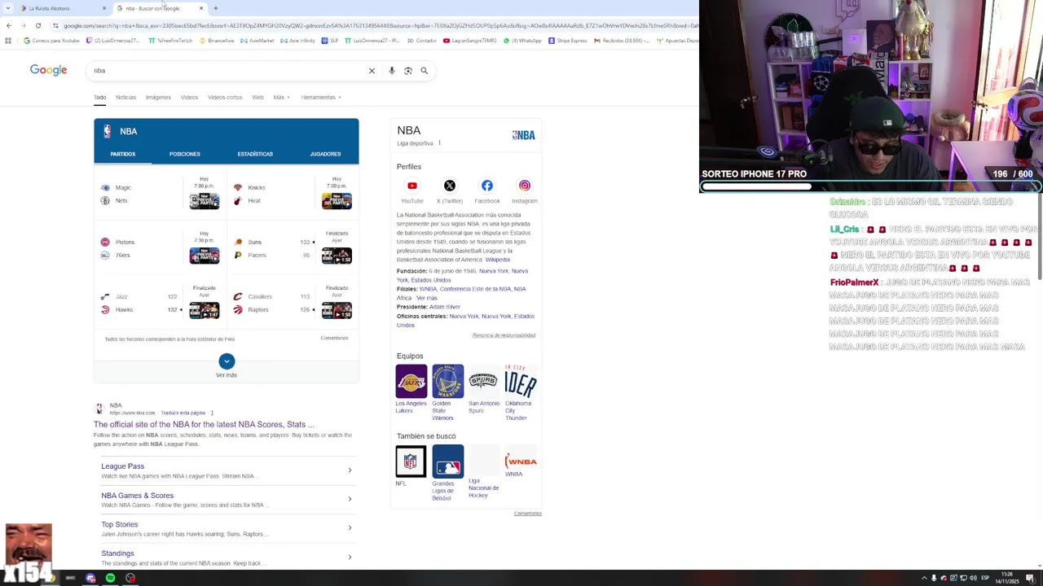This screenshot has width=1043, height=586.
Task: Open the taskbar clock and date
Action: 1006,578
